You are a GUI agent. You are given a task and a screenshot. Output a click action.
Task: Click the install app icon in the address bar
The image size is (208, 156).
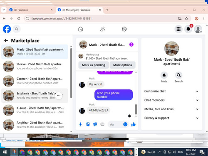tap(180, 18)
